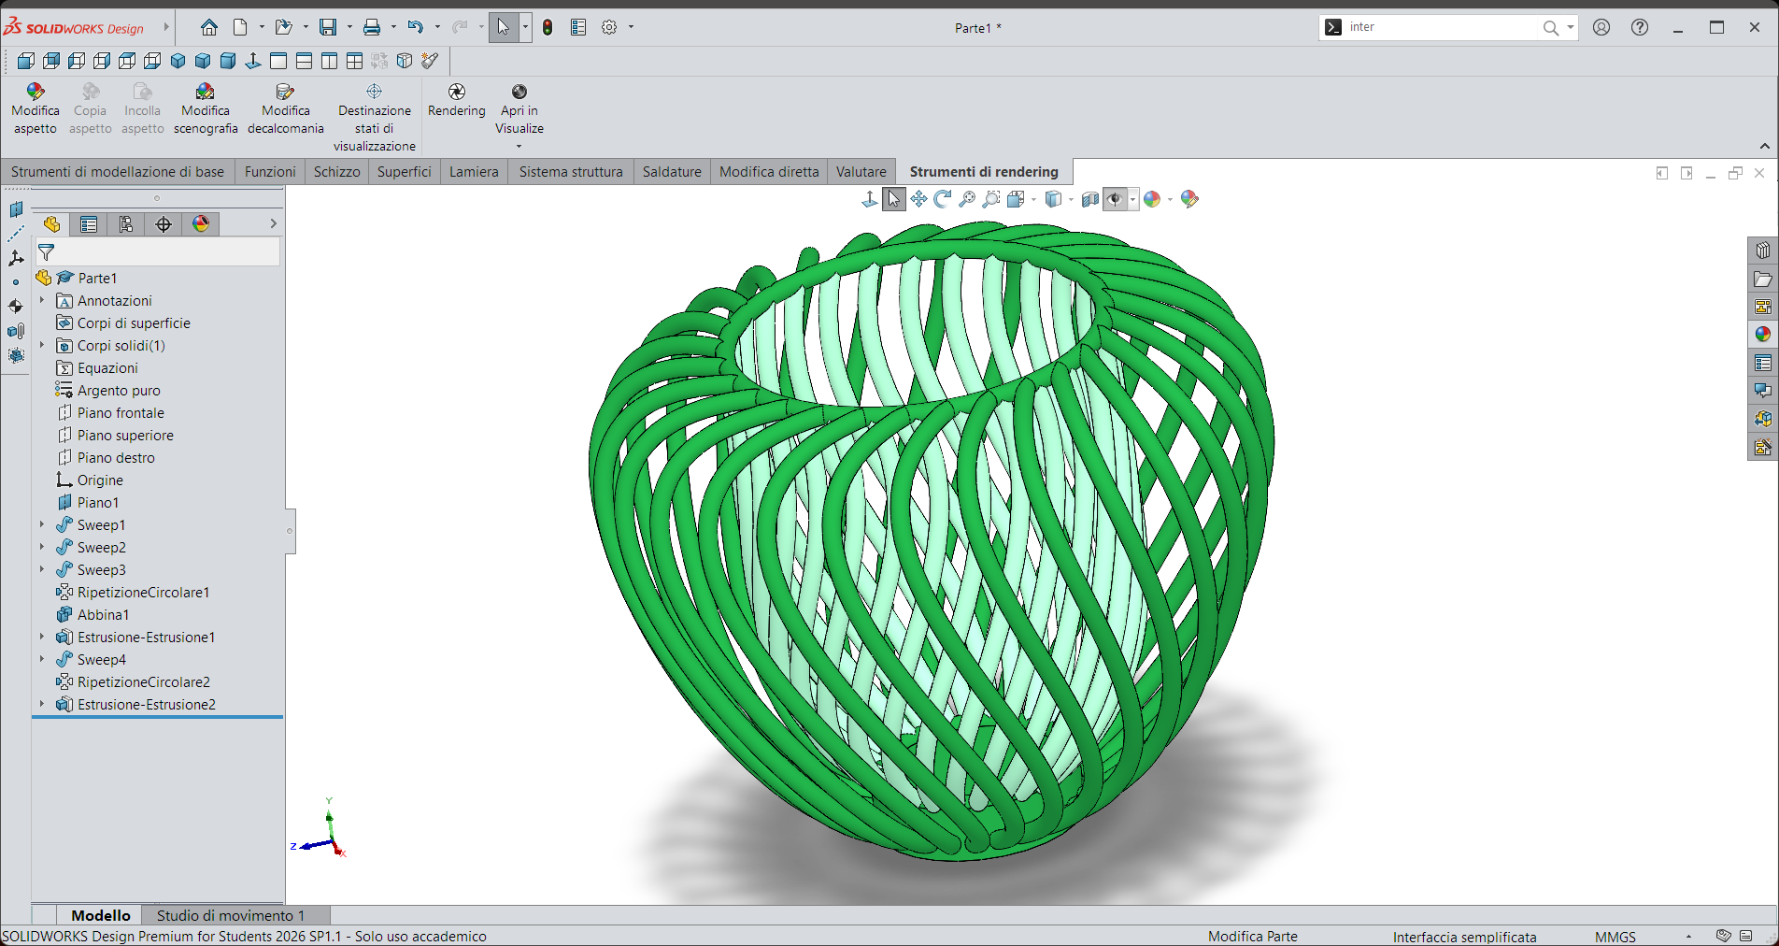Switch to the Schizzo tab

[336, 172]
